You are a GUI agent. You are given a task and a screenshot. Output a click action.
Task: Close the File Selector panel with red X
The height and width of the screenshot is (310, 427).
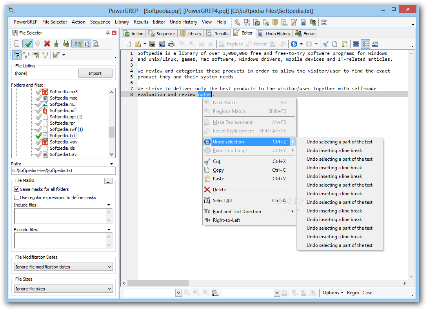114,33
